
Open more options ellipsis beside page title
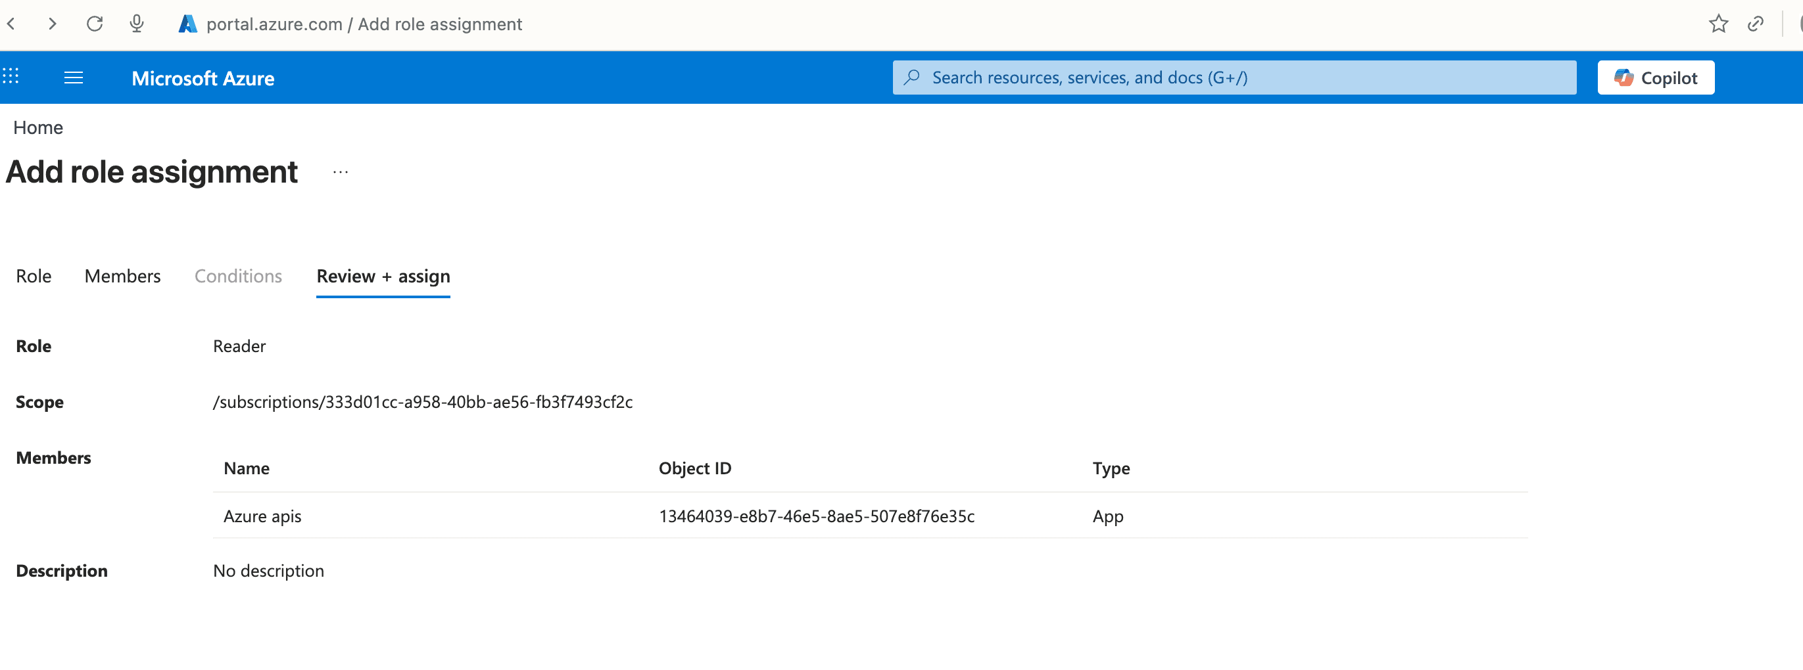(341, 172)
